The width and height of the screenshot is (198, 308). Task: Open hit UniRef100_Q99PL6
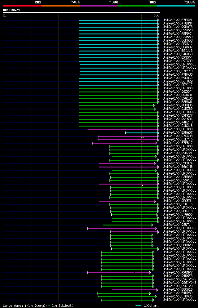(x=178, y=180)
